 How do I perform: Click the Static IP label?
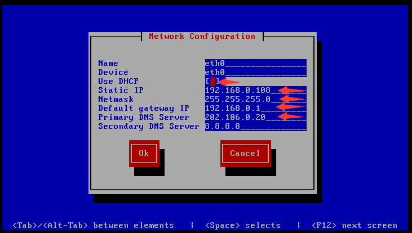[121, 90]
